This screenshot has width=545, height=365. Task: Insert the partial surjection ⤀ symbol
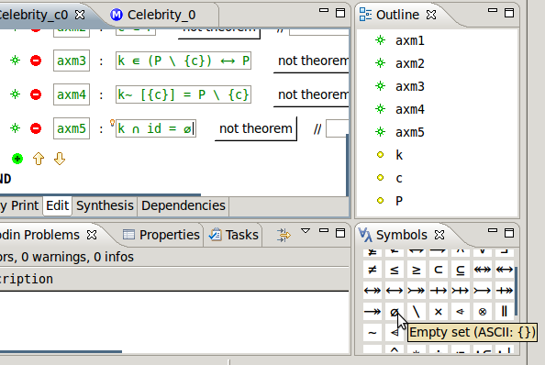point(504,291)
